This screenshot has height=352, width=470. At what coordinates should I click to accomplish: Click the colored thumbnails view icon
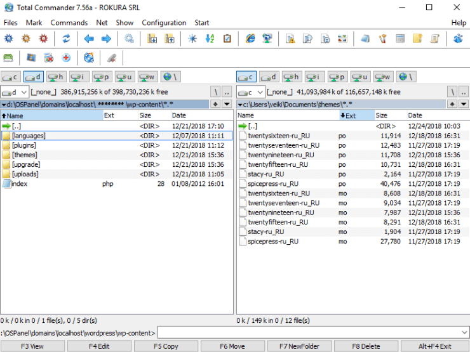tap(342, 39)
